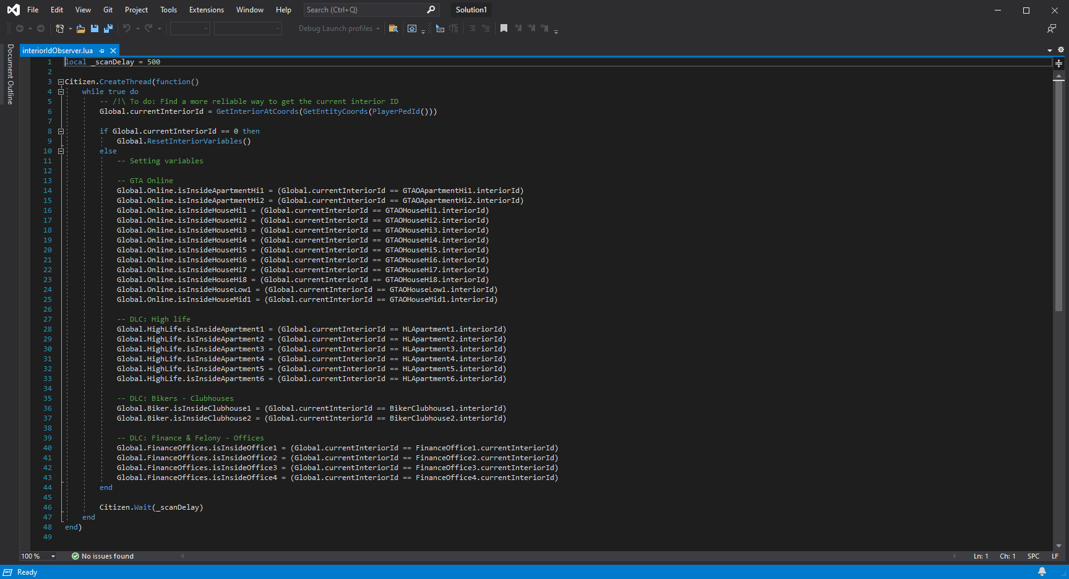
Task: Collapse the while true do block
Action: [61, 91]
